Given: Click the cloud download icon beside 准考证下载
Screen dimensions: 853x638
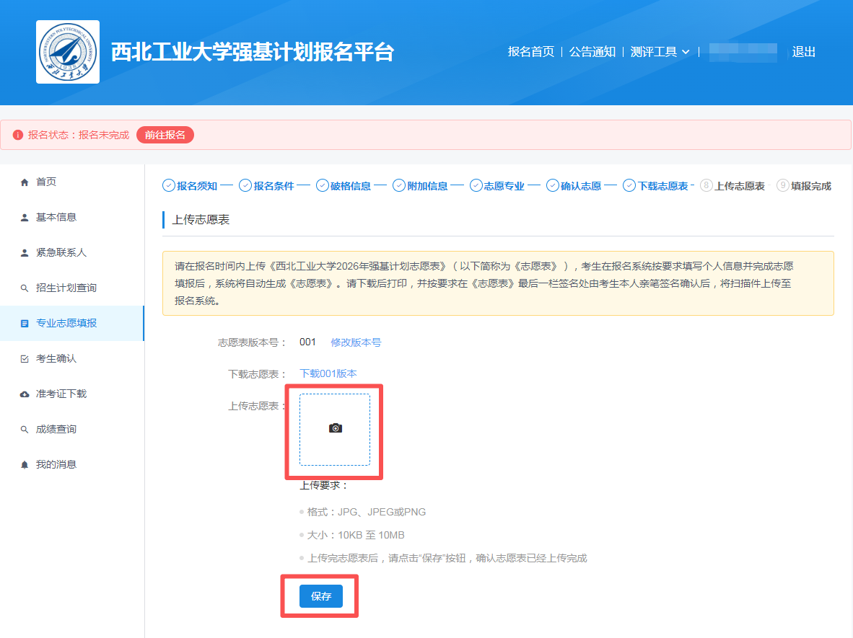Looking at the screenshot, I should click(25, 394).
